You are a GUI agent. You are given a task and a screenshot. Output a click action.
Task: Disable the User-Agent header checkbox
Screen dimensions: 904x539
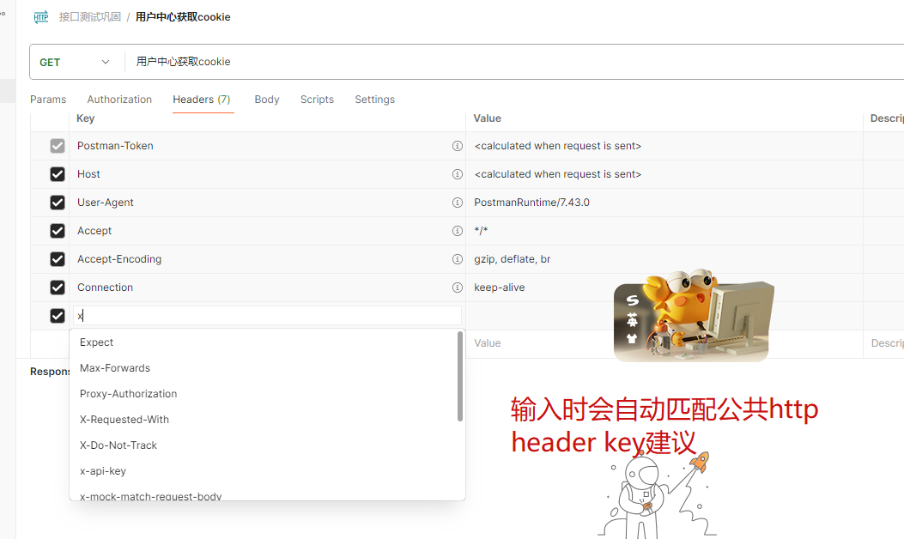57,203
